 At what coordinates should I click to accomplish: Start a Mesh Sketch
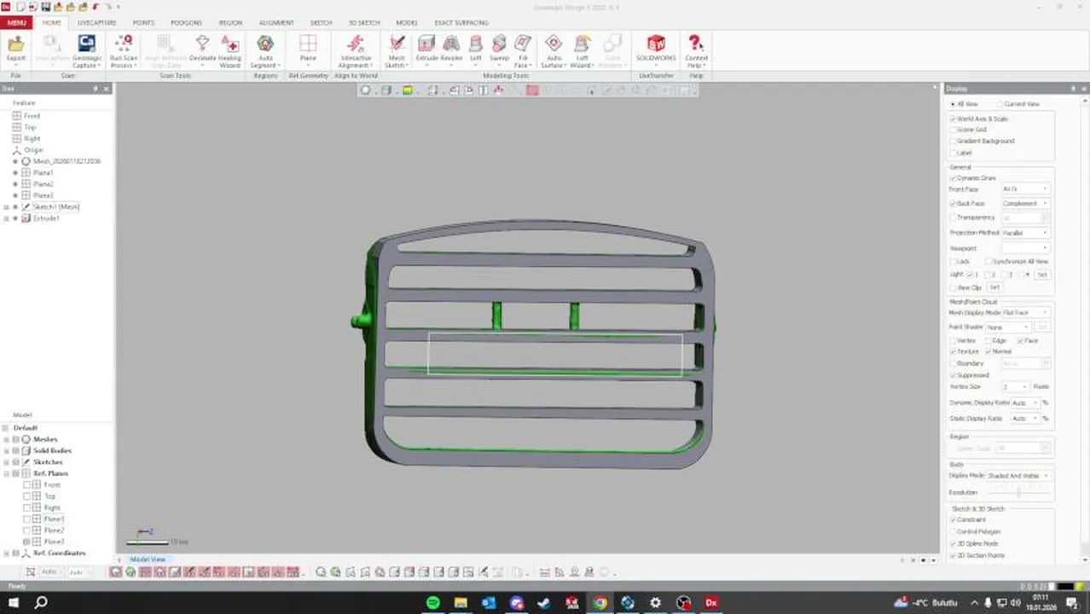(397, 51)
